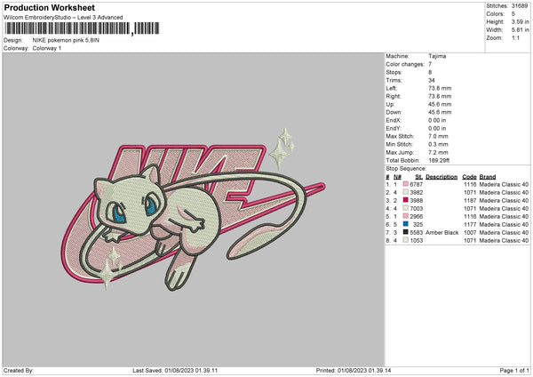Viewport: 533px width, 377px height.
Task: Click the 'Stop Sequence:' heading
Action: tap(406, 168)
